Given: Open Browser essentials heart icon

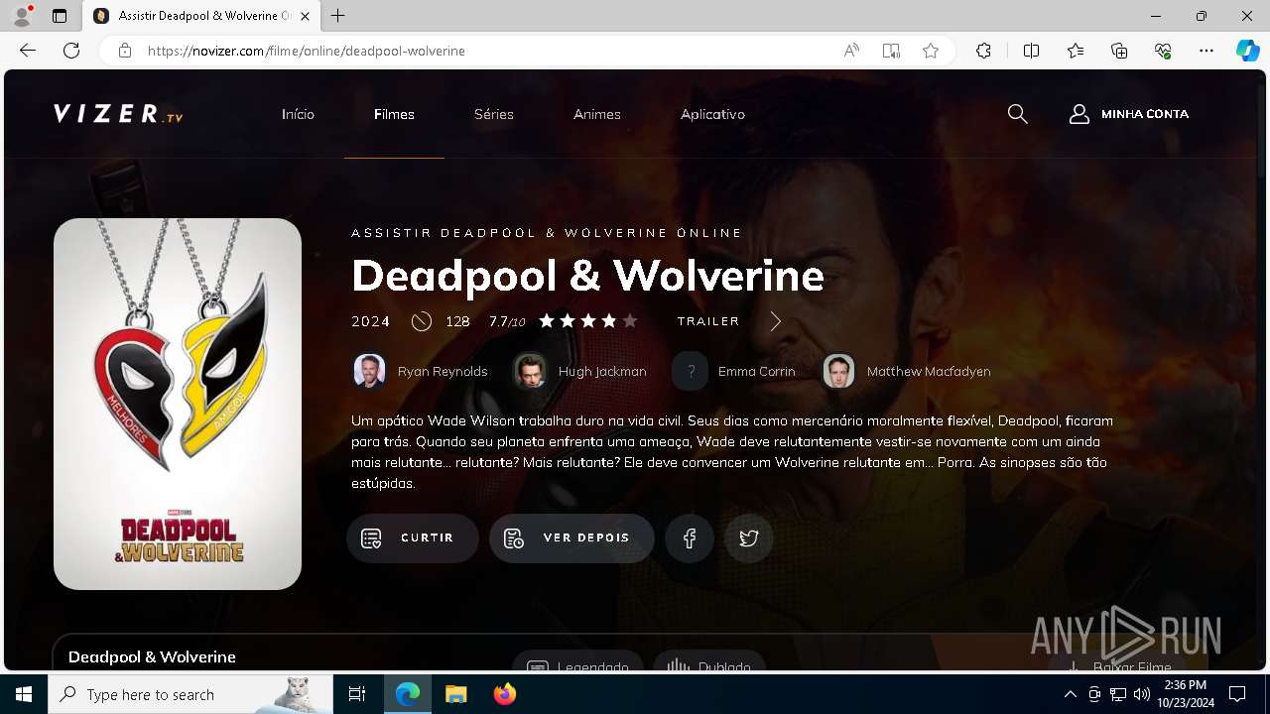Looking at the screenshot, I should coord(1163,51).
